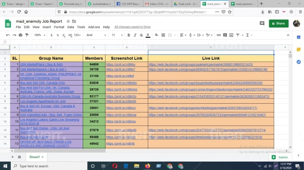Click Move to folder icon

click(x=74, y=21)
